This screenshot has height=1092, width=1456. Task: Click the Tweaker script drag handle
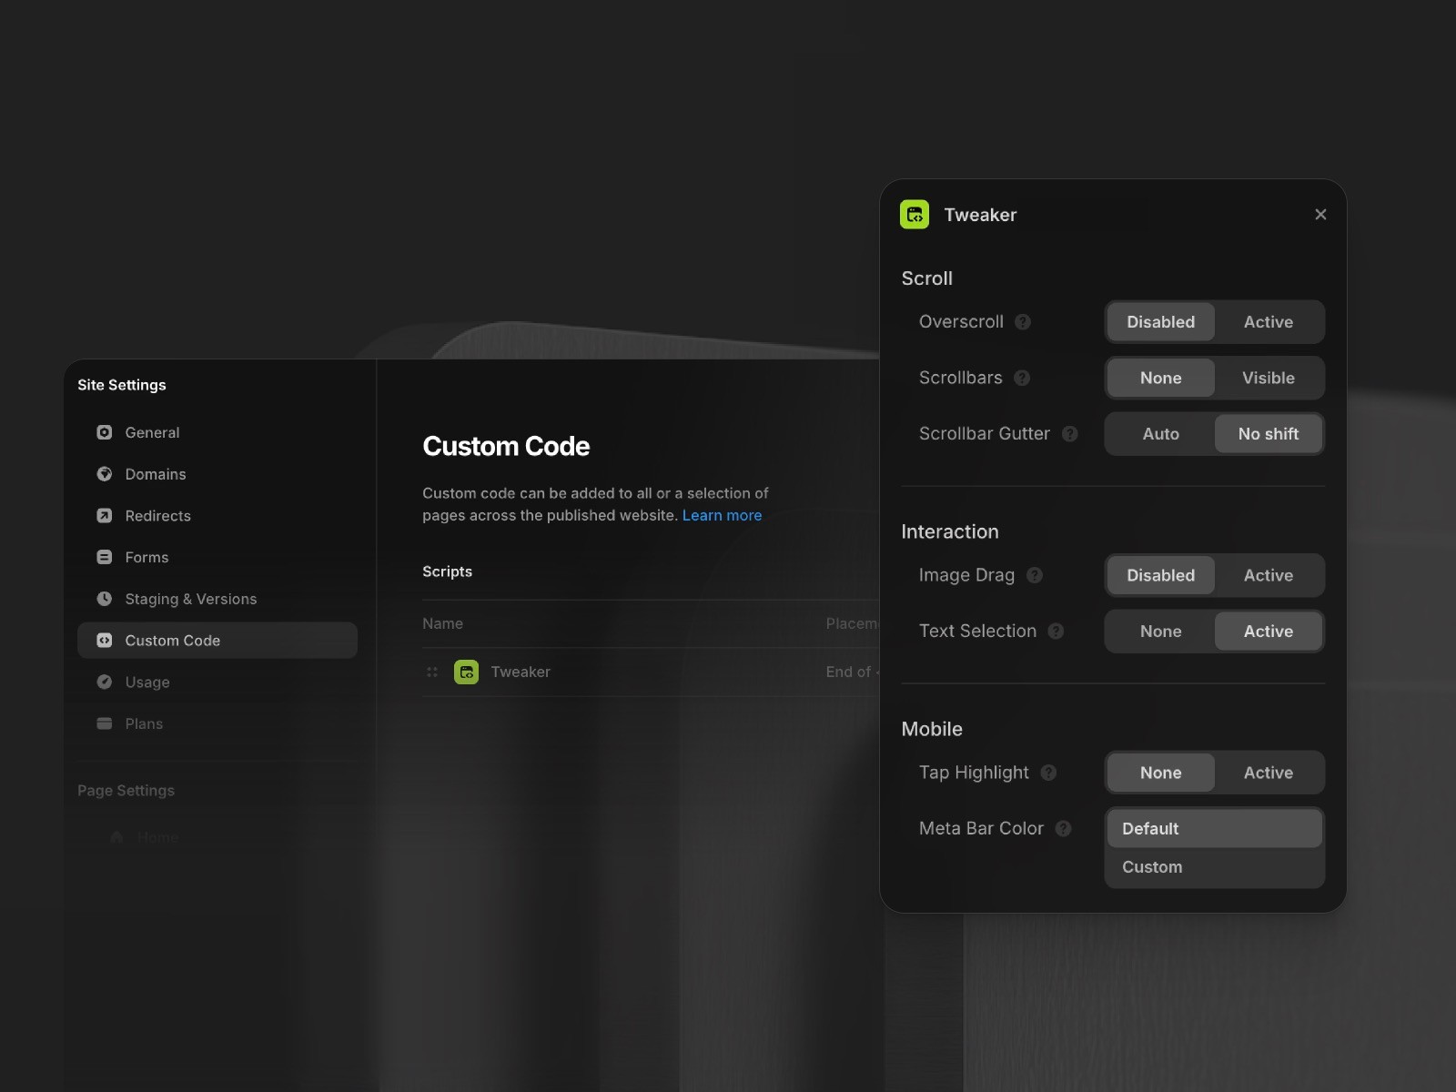coord(433,672)
